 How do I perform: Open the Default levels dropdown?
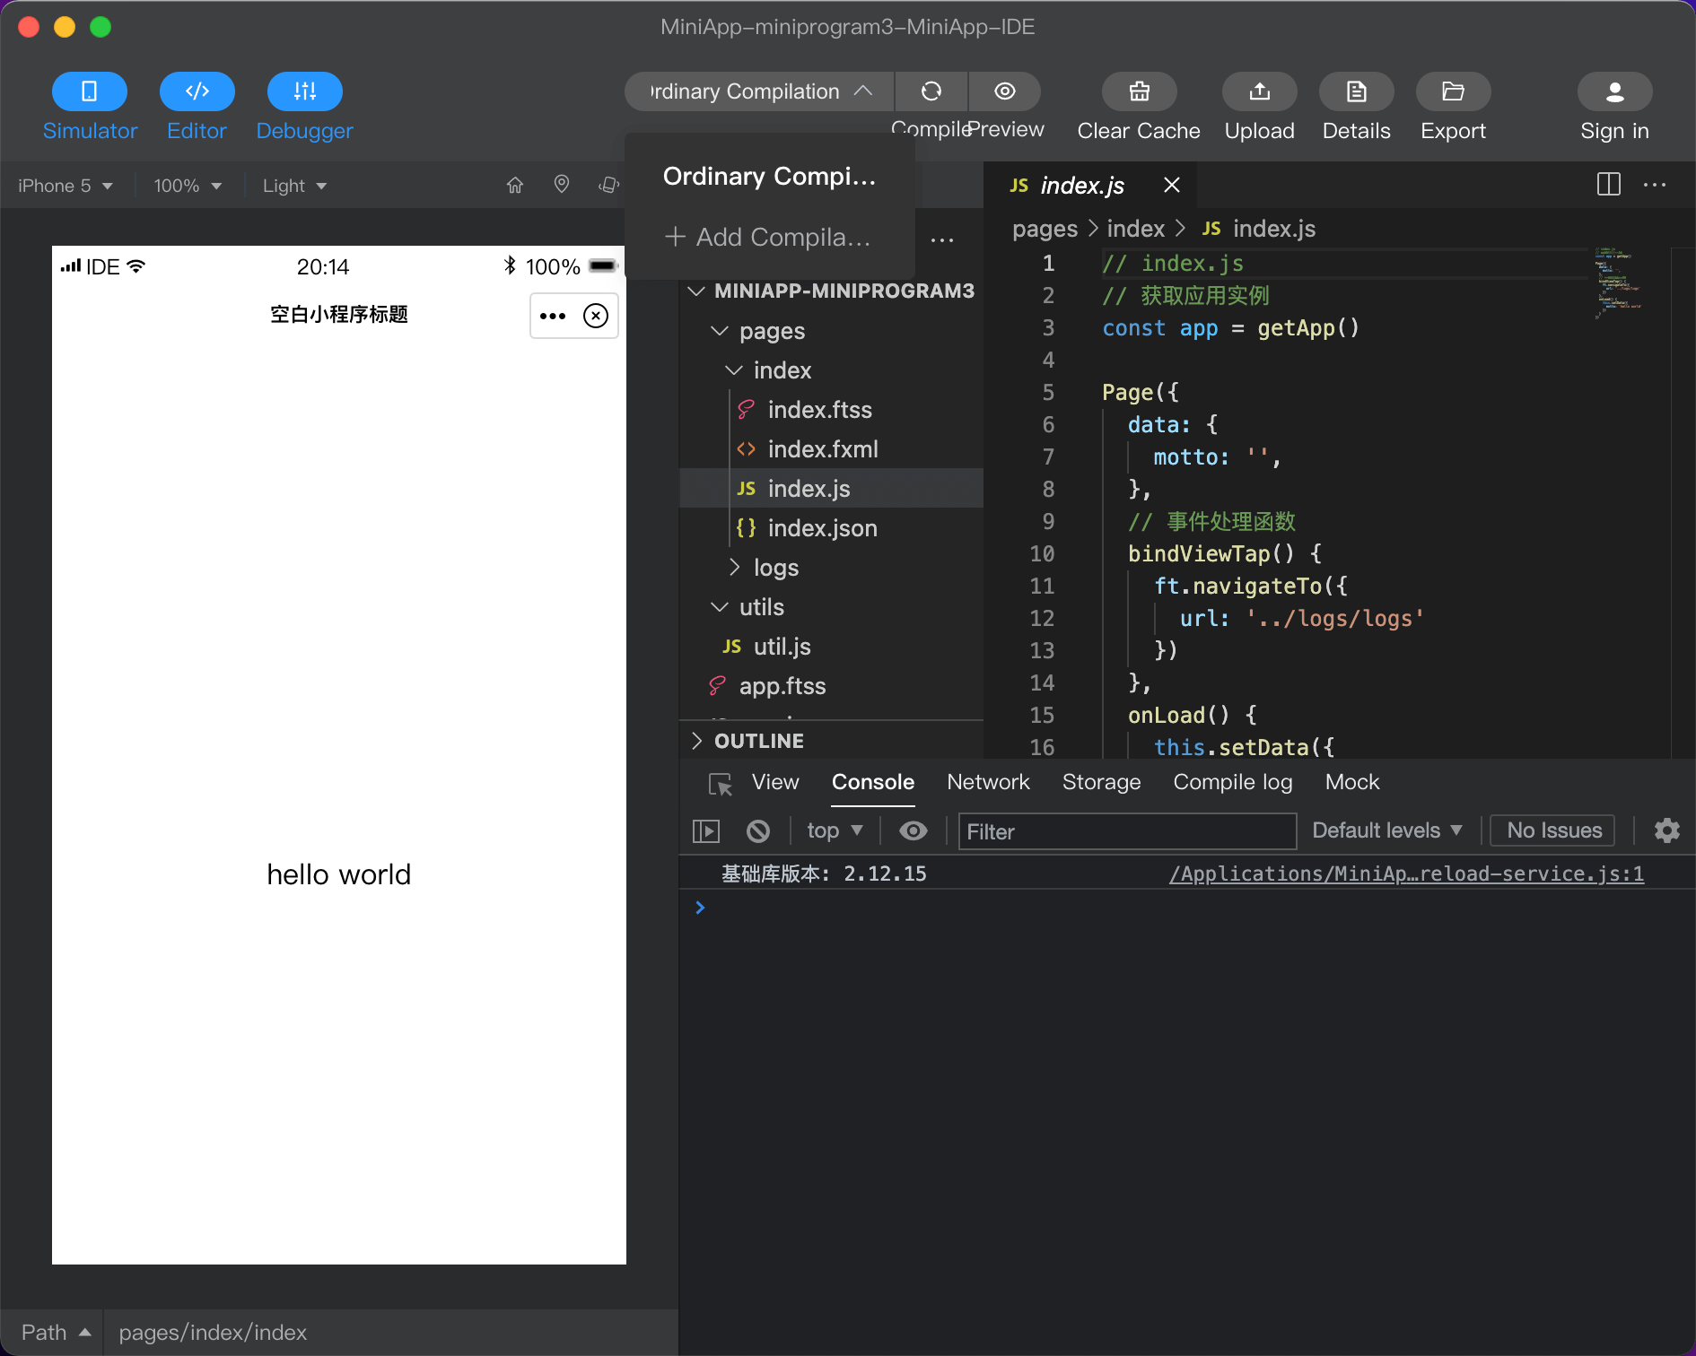click(x=1387, y=831)
